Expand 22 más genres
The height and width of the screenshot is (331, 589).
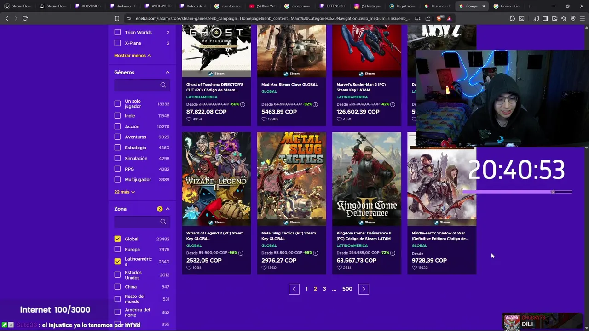coord(124,192)
